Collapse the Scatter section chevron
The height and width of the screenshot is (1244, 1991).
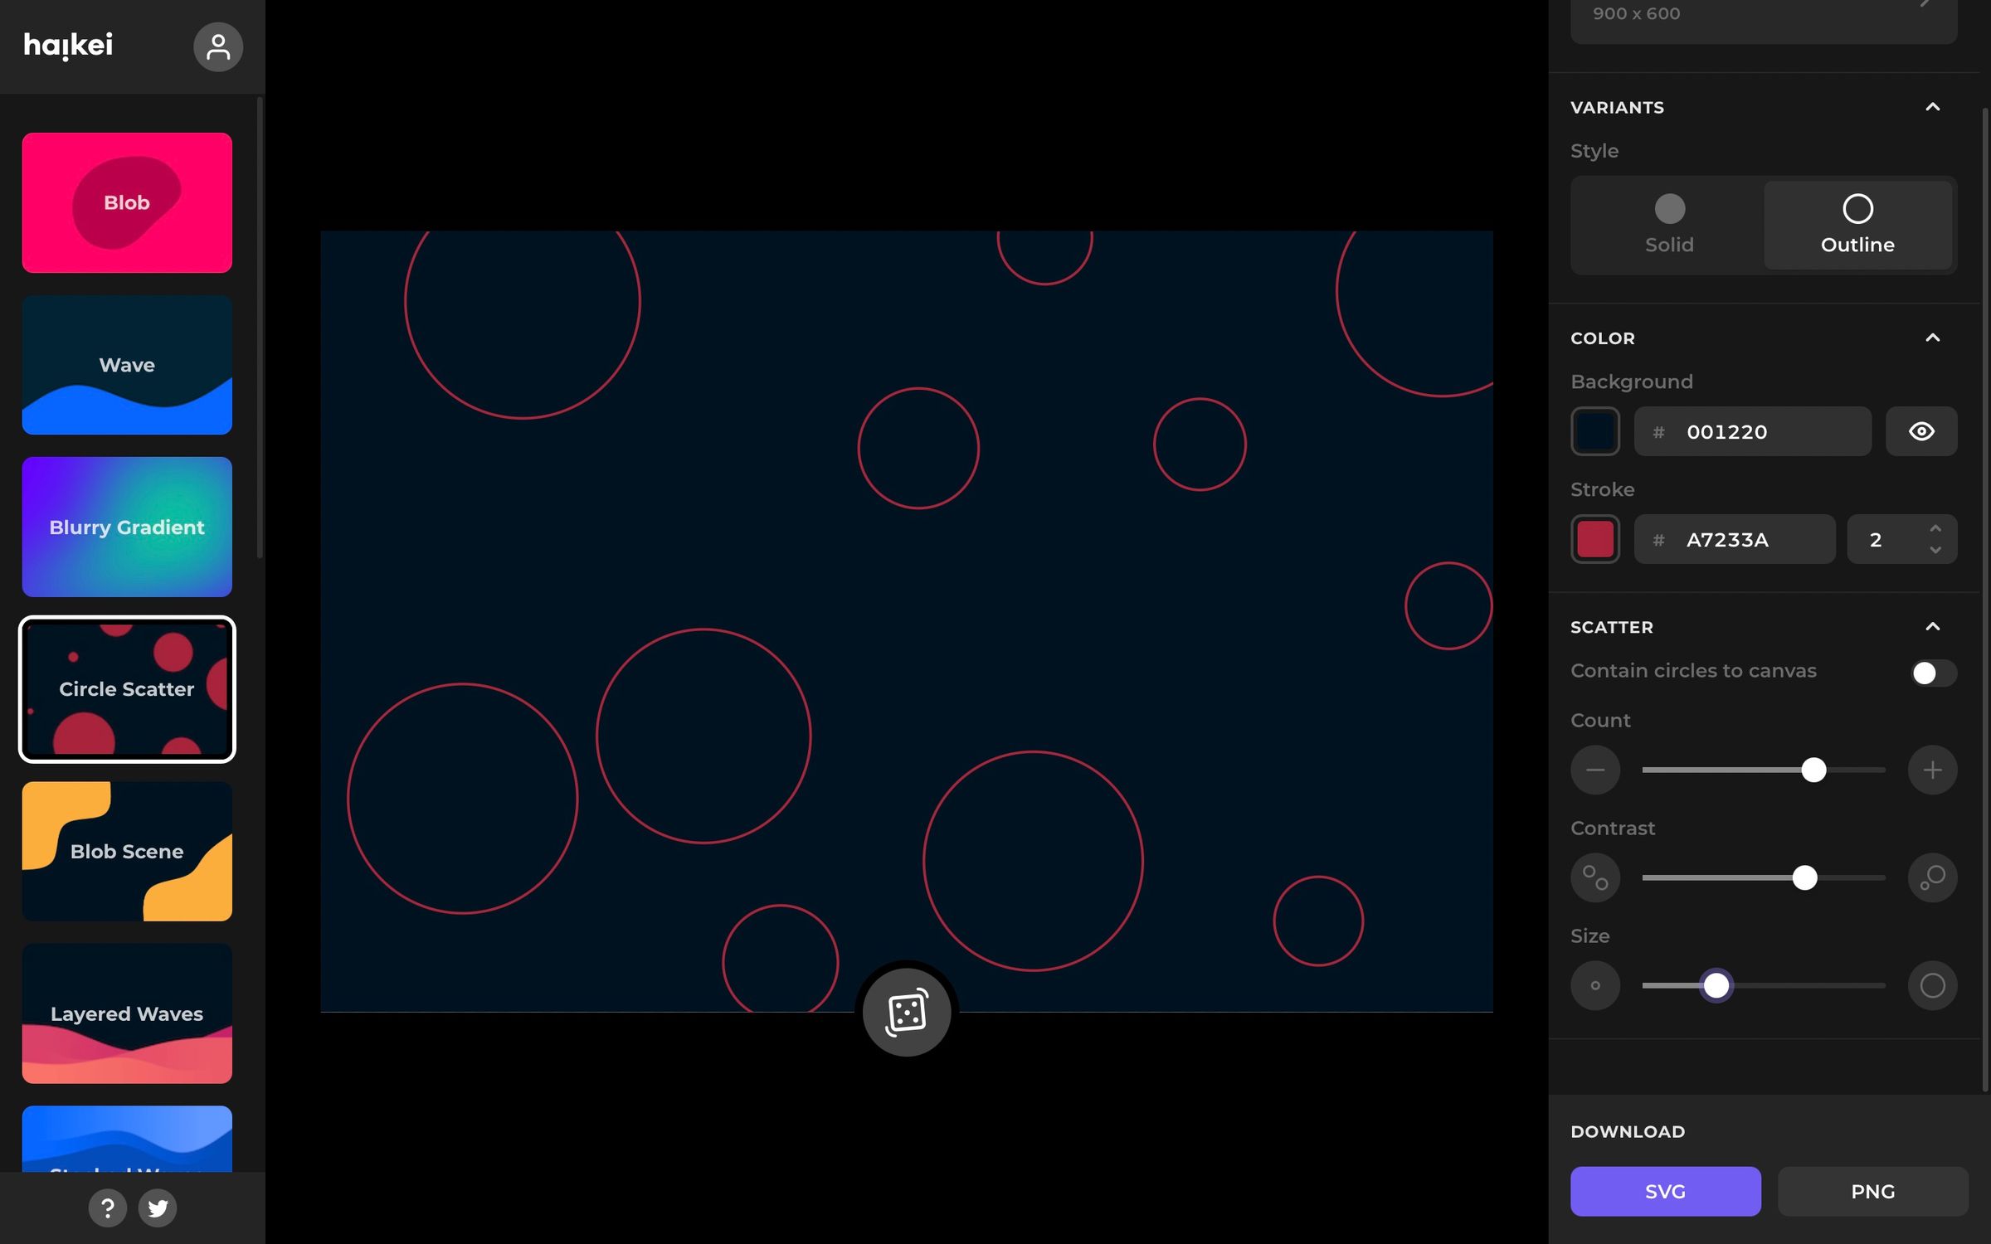pos(1932,627)
